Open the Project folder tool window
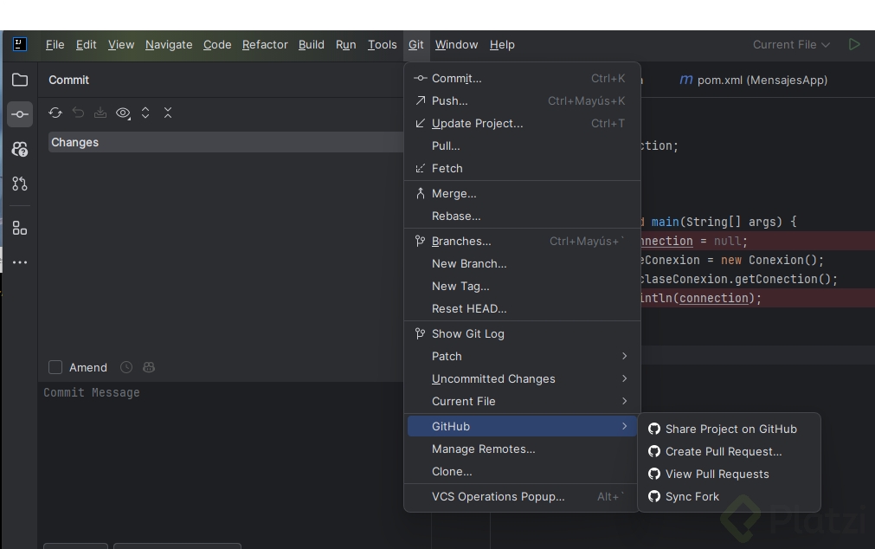The image size is (875, 549). coord(20,80)
